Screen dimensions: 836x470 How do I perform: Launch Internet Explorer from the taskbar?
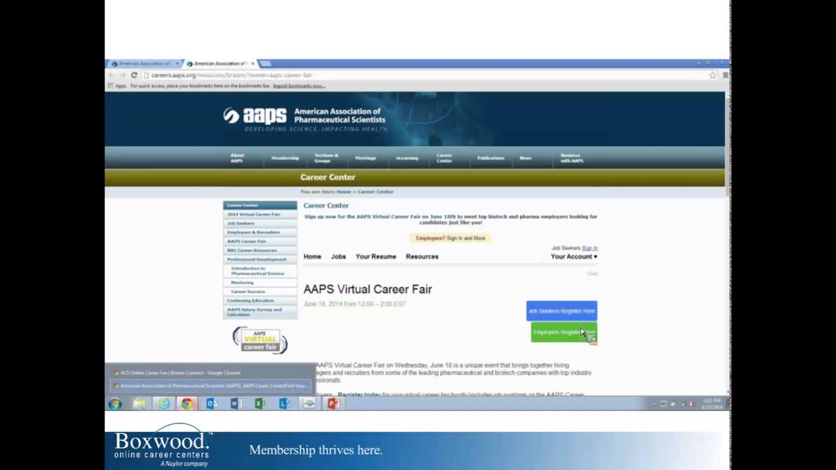pos(164,404)
